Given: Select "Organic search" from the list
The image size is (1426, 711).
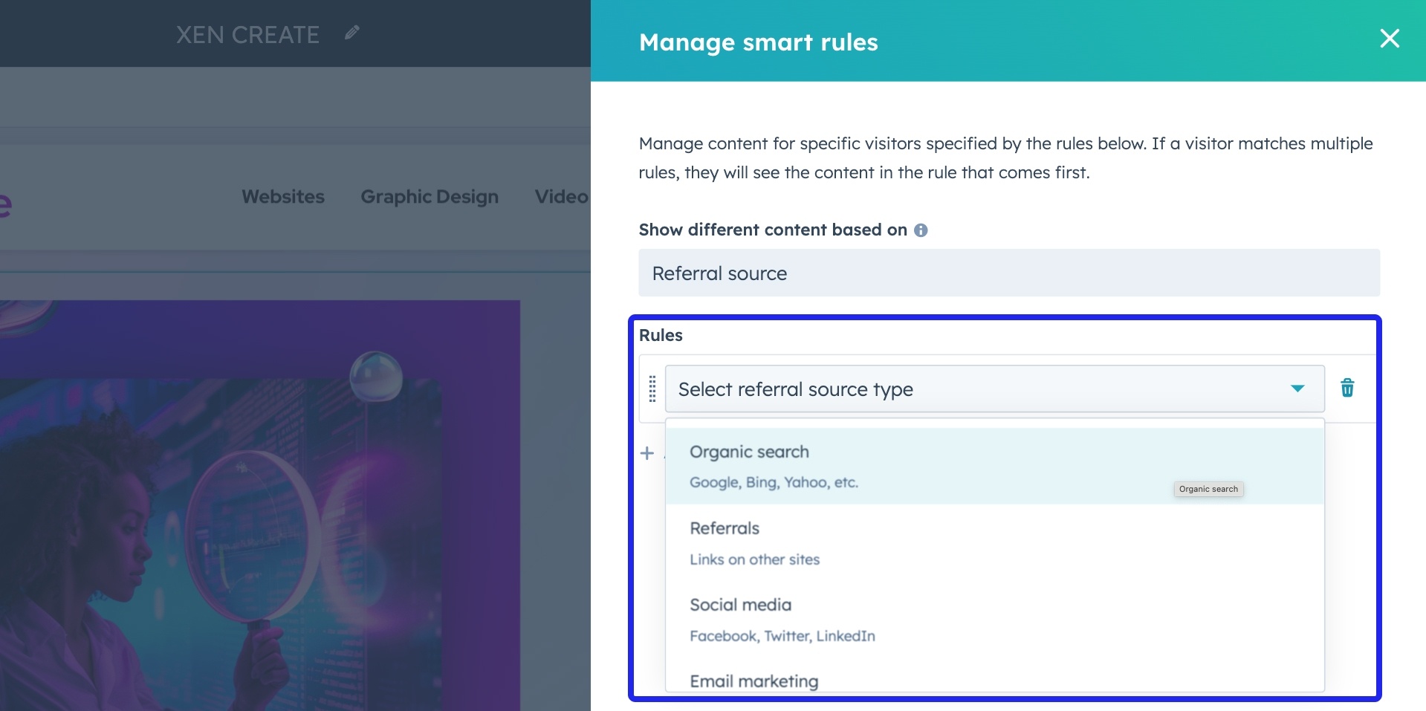Looking at the screenshot, I should click(749, 451).
